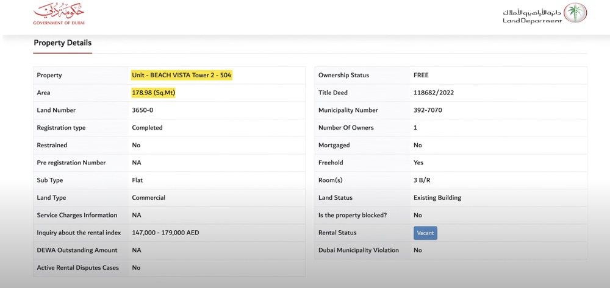Click the Service Charges Information label
Image resolution: width=610 pixels, height=288 pixels.
[x=77, y=215]
